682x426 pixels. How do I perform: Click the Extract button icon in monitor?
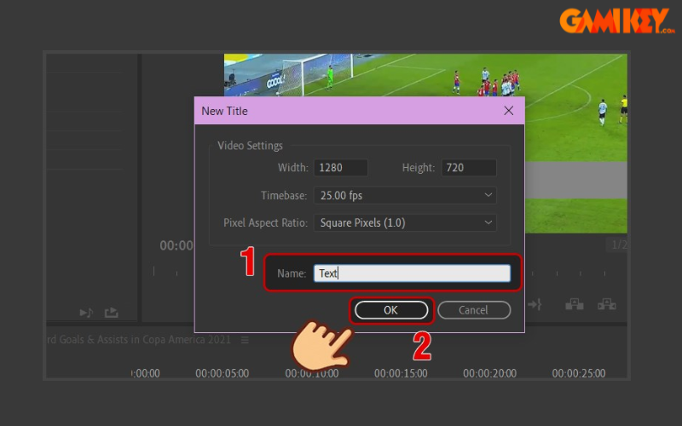click(606, 304)
